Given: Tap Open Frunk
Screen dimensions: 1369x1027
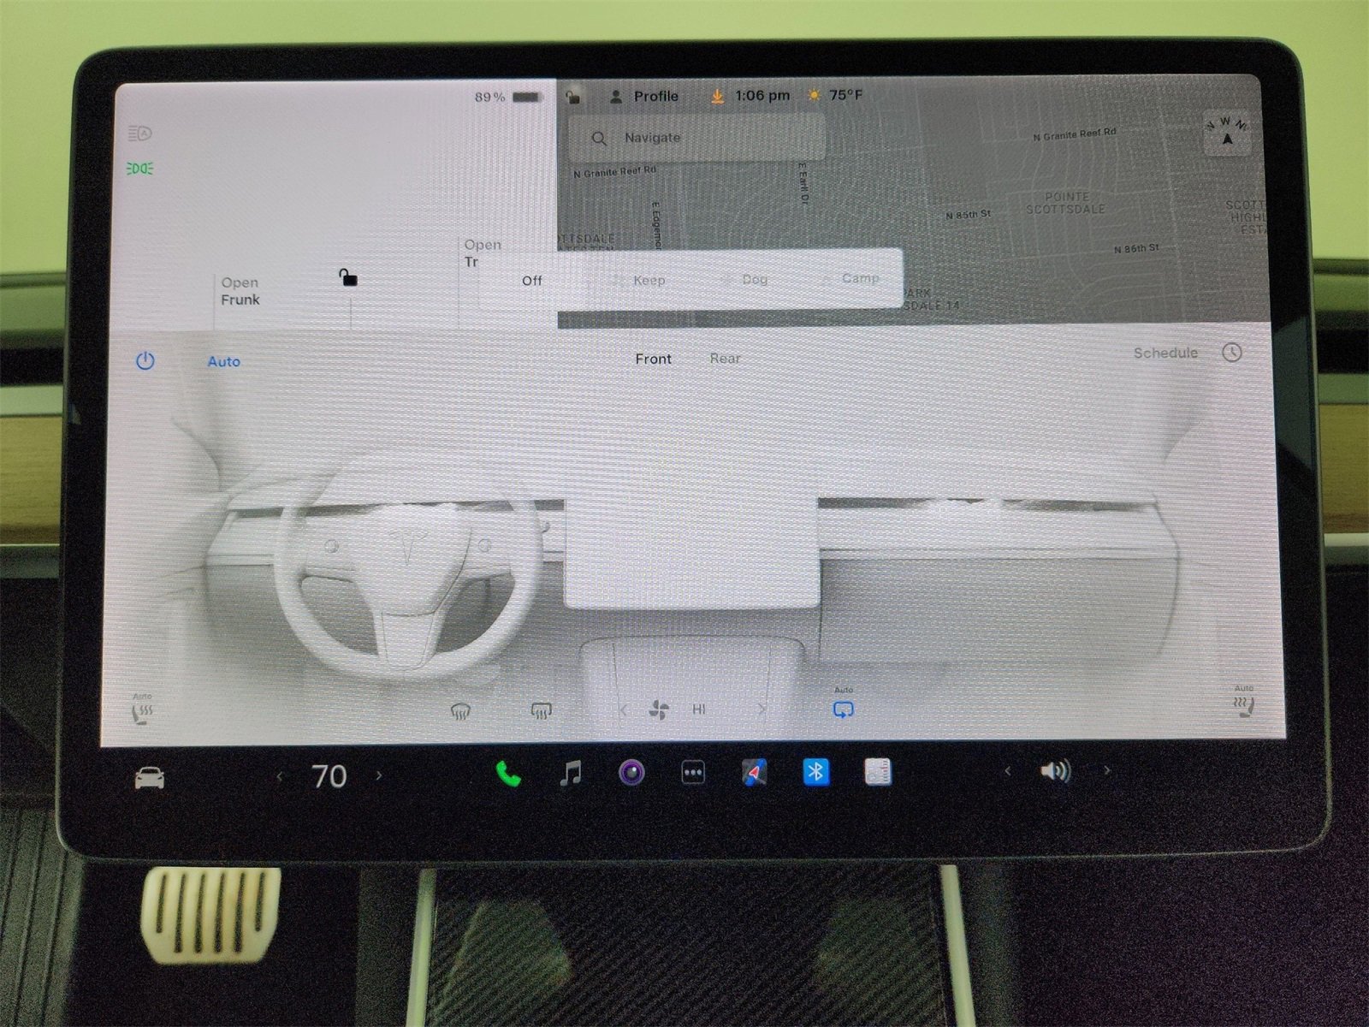Looking at the screenshot, I should [x=241, y=291].
